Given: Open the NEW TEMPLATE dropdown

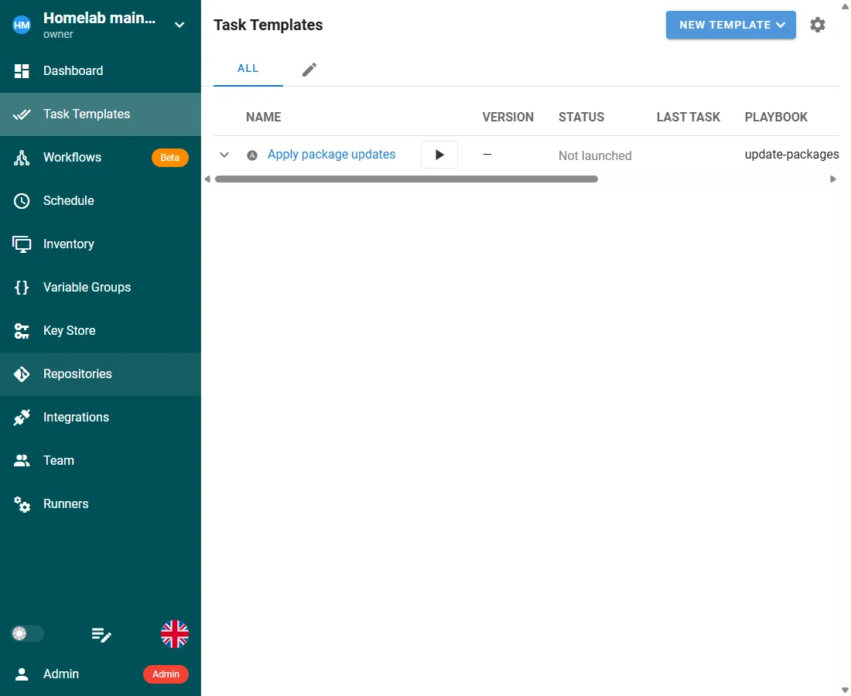Looking at the screenshot, I should 730,25.
